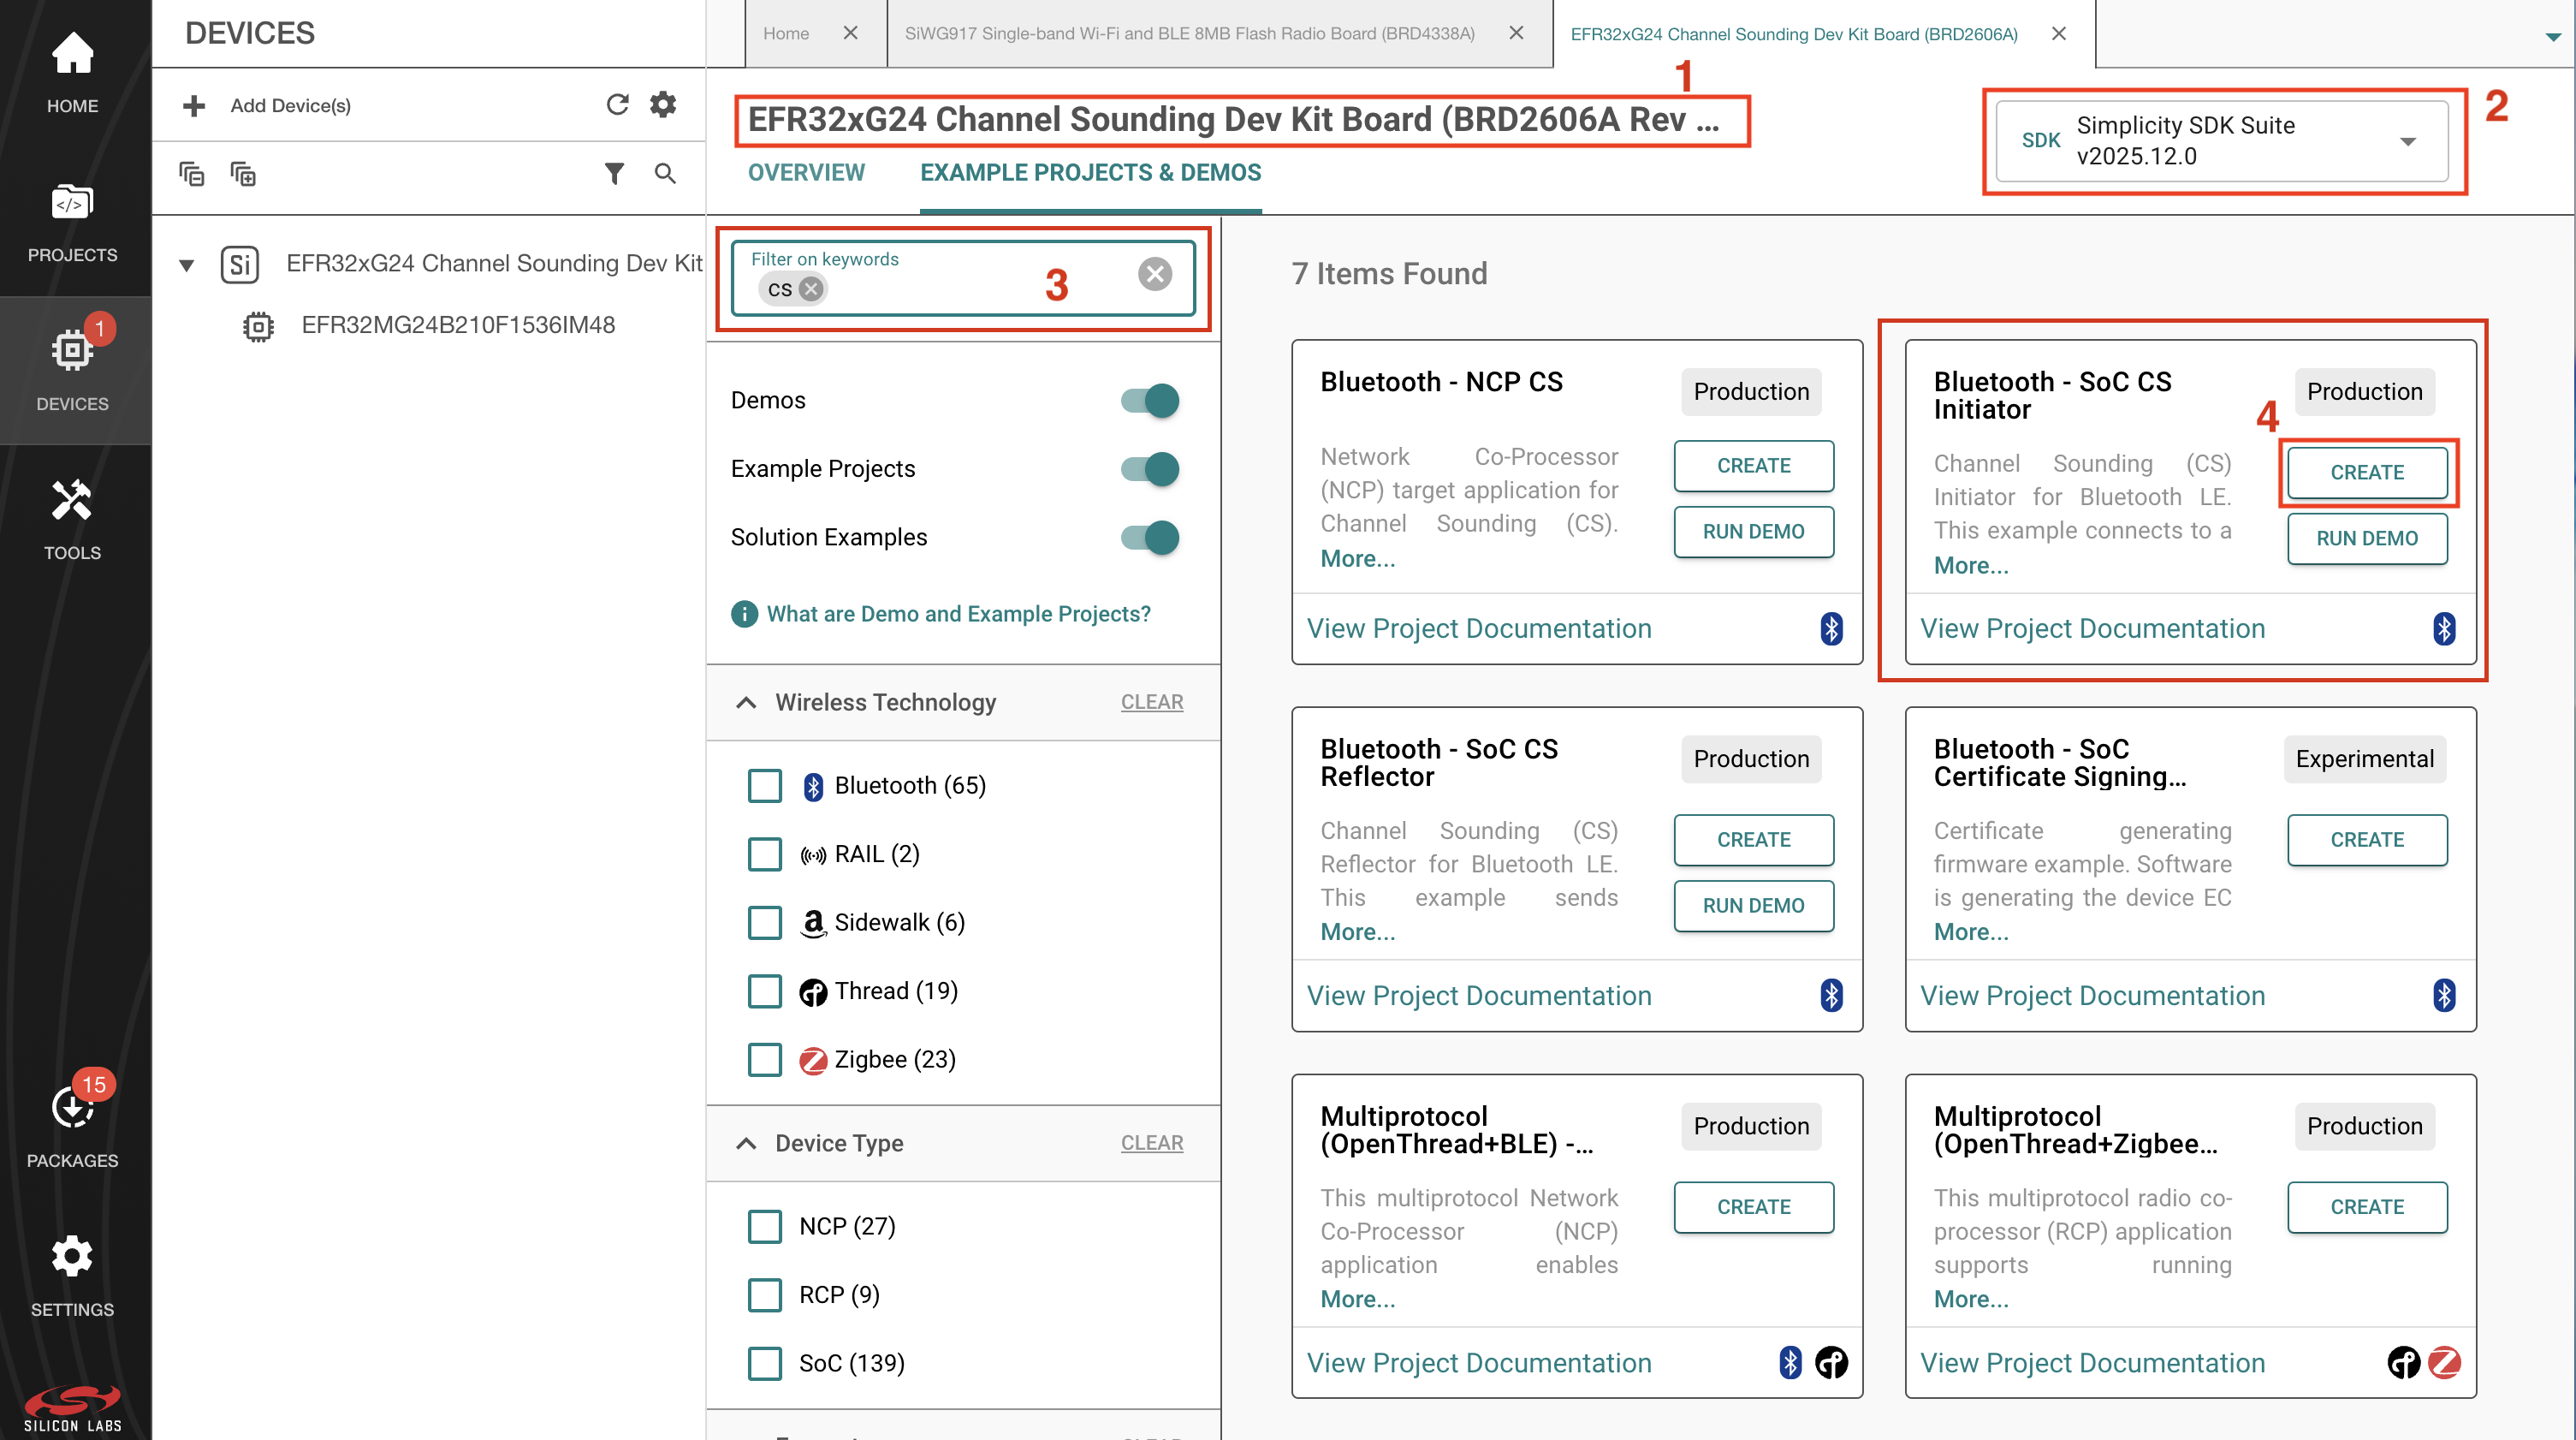This screenshot has width=2576, height=1440.
Task: Open the SDK version dropdown
Action: [2221, 141]
